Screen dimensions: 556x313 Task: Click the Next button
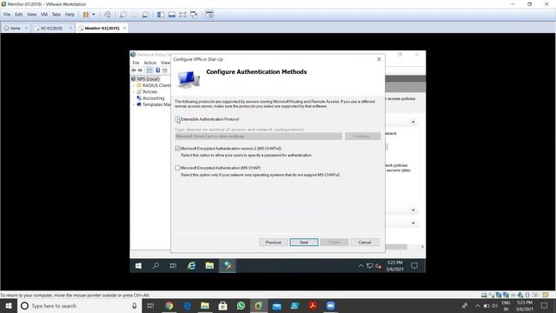click(x=304, y=242)
